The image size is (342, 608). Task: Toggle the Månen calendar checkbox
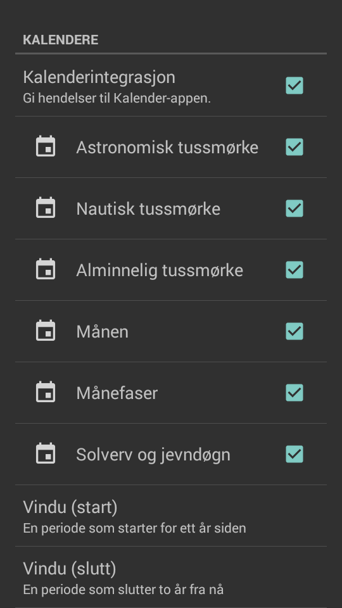coord(294,331)
